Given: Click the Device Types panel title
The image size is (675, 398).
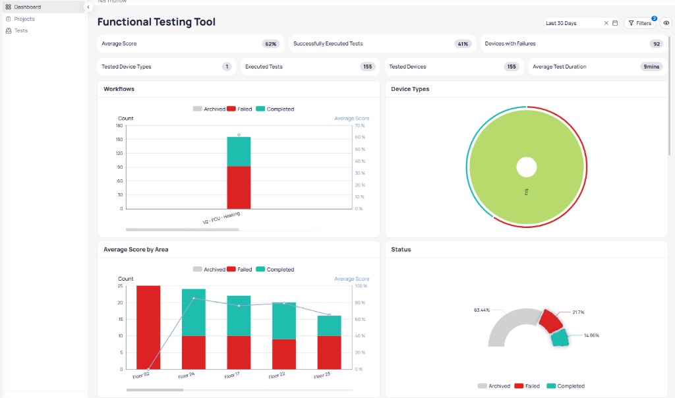Looking at the screenshot, I should (x=410, y=89).
